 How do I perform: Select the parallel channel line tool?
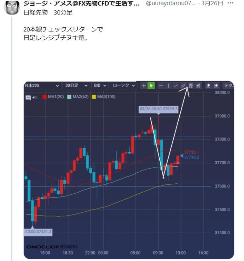[x=183, y=86]
